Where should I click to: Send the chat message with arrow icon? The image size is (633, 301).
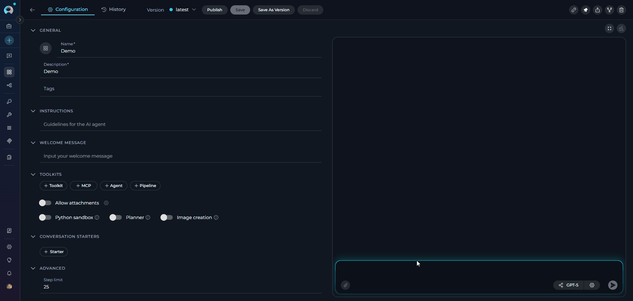tap(612, 285)
